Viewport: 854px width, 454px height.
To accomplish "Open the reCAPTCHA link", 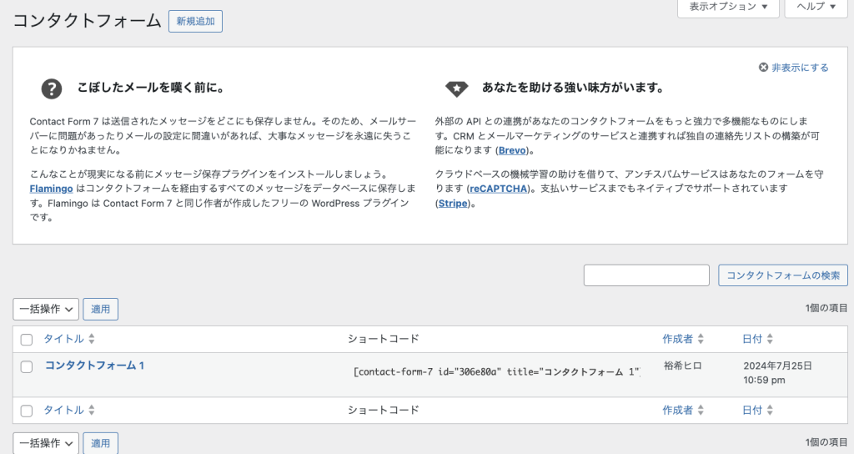I will click(x=499, y=189).
